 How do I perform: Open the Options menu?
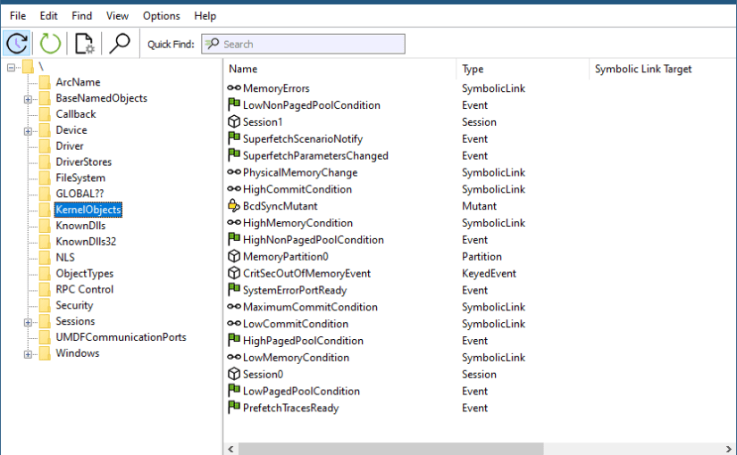[161, 16]
